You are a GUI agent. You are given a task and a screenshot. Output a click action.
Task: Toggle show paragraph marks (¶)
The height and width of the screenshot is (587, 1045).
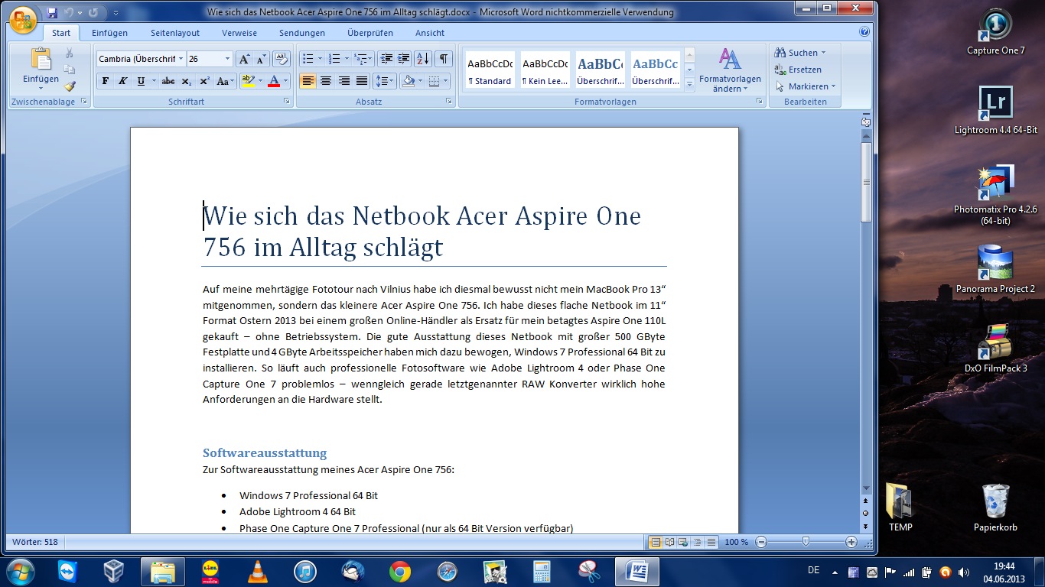click(x=444, y=59)
